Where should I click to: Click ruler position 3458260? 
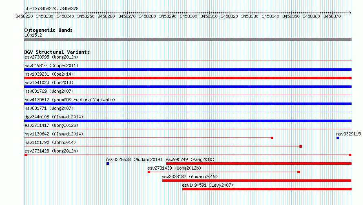[106, 16]
